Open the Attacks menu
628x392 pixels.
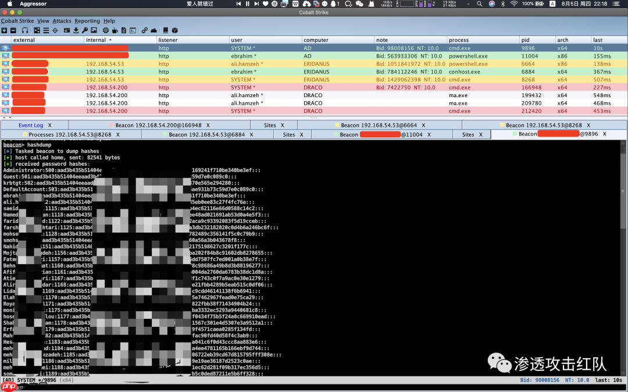point(62,21)
